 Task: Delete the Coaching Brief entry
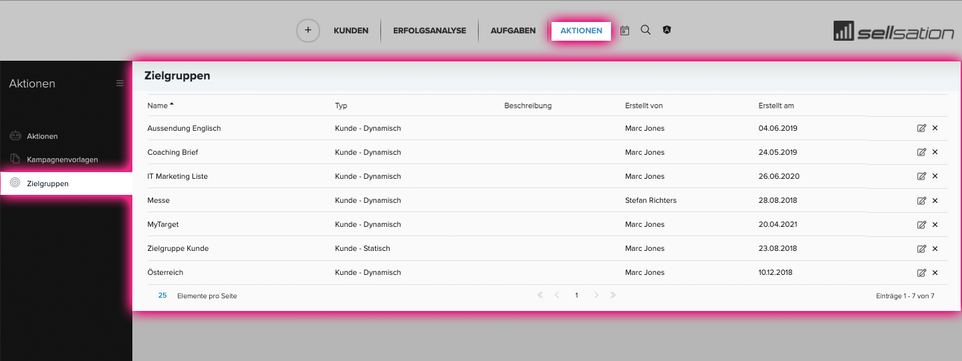935,152
